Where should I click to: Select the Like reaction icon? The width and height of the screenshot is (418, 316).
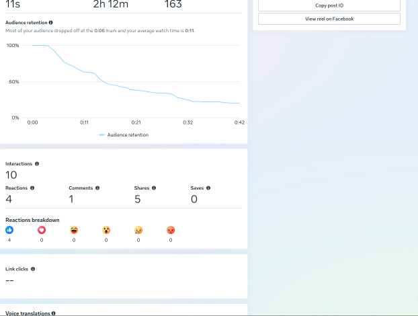tap(9, 230)
